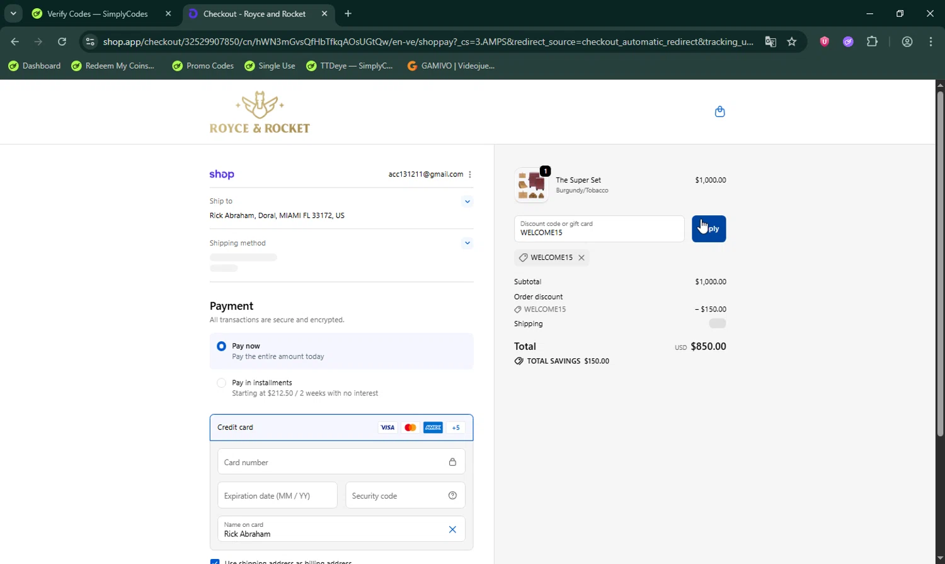Click the Security code field
Viewport: 945px width, 564px height.
[405, 495]
